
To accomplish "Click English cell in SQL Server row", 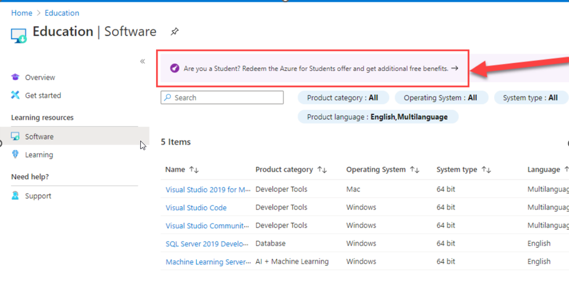I will click(539, 243).
